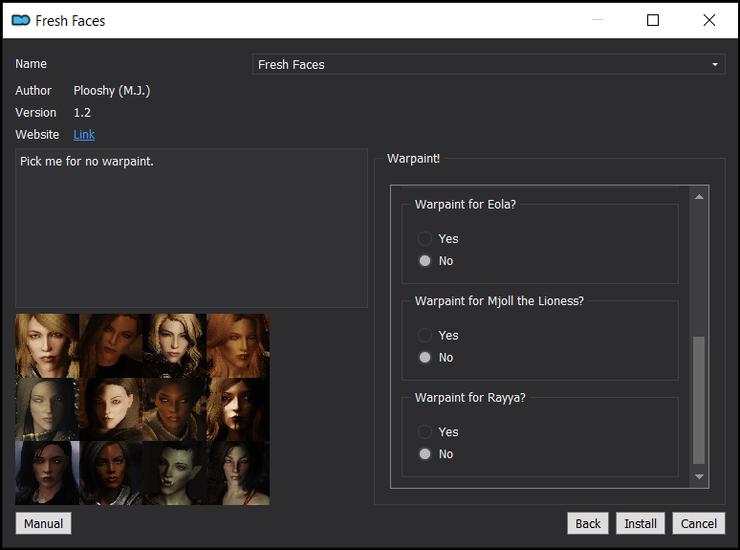Select No for Warpaint for Rayya
This screenshot has height=550, width=740.
[x=424, y=453]
